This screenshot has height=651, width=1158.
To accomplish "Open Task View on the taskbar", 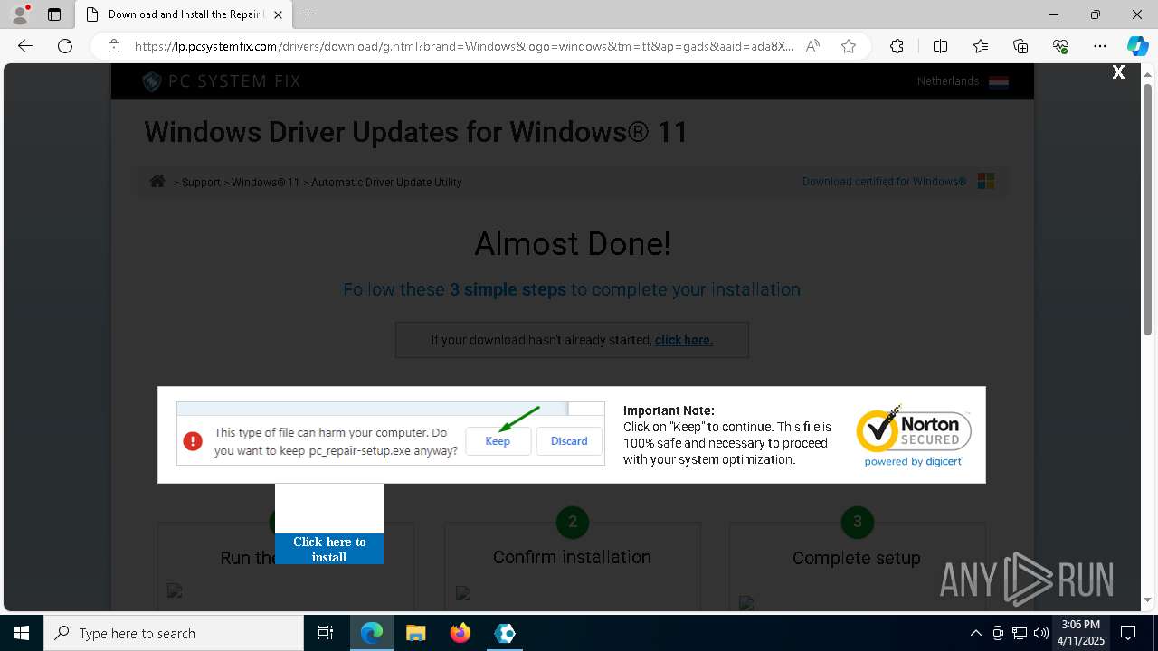I will (x=326, y=633).
